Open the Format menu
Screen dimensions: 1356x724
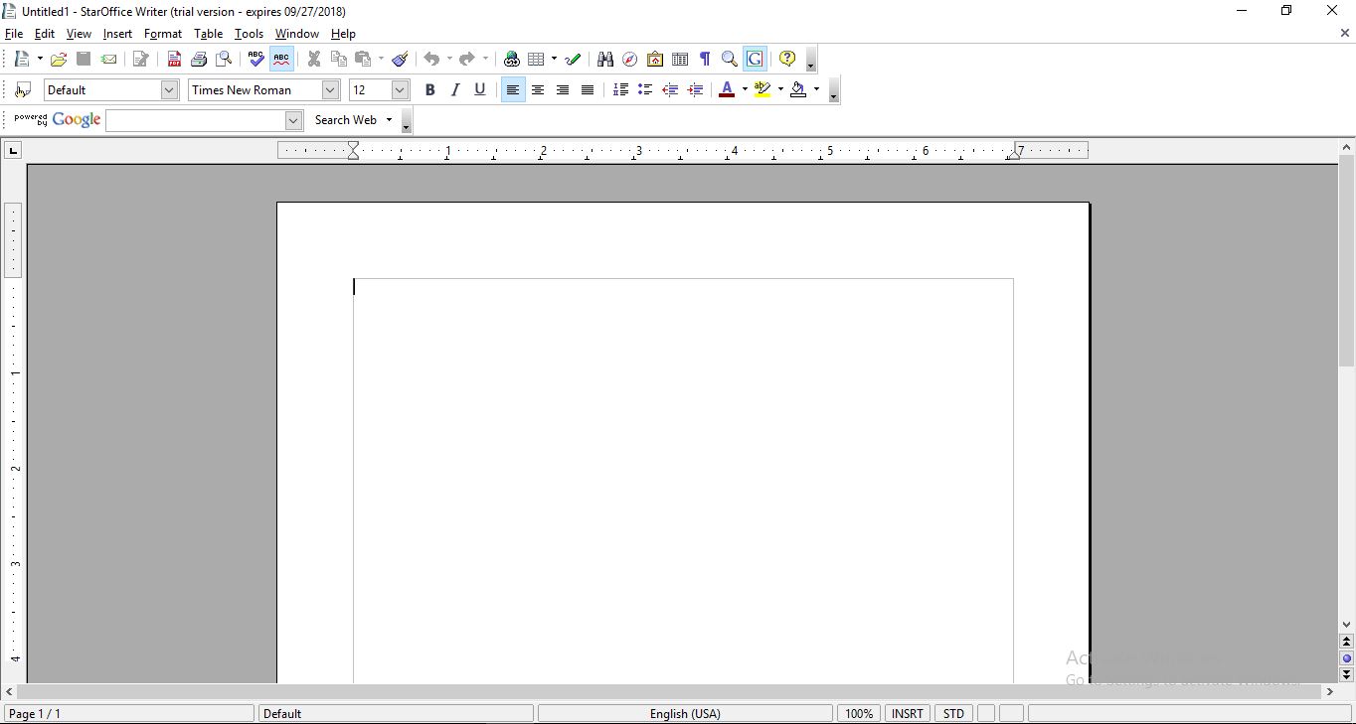(x=162, y=33)
